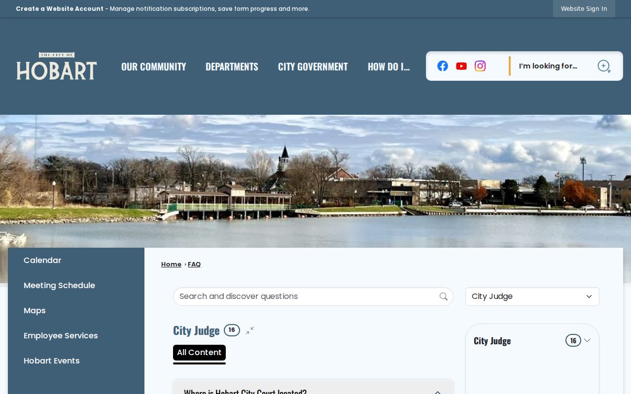Open Meeting Schedule in sidebar

[x=59, y=286]
